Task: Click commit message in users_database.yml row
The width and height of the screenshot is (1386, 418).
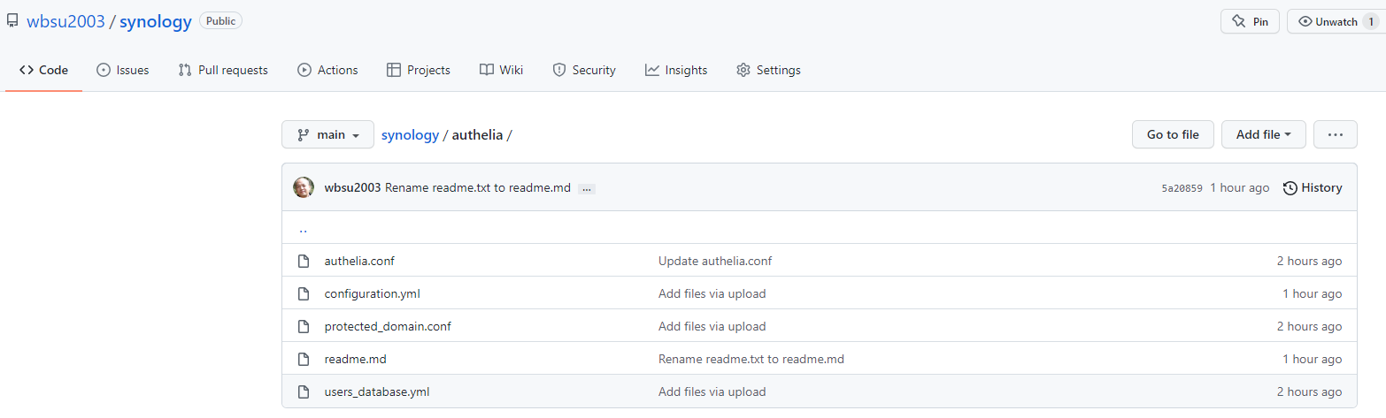Action: click(712, 391)
